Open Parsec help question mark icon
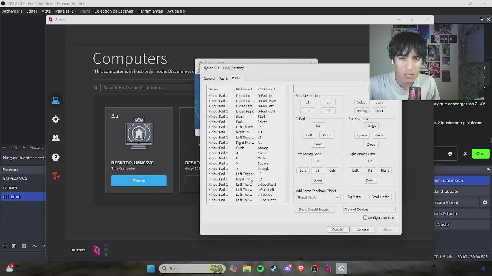This screenshot has width=492, height=276. (x=56, y=157)
